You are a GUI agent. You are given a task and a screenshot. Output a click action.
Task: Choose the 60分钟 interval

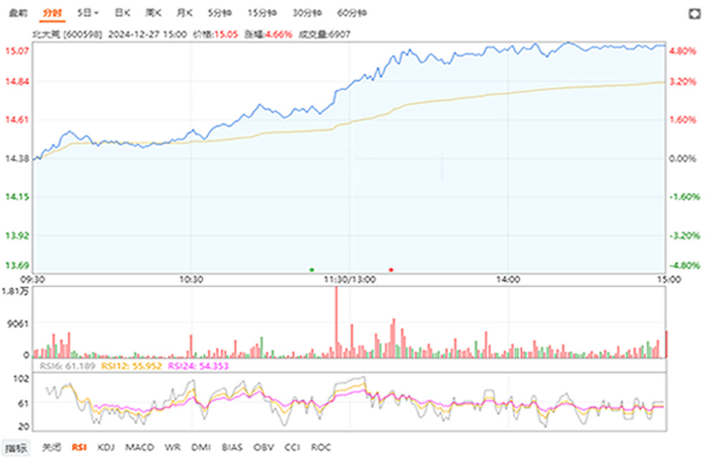[351, 13]
